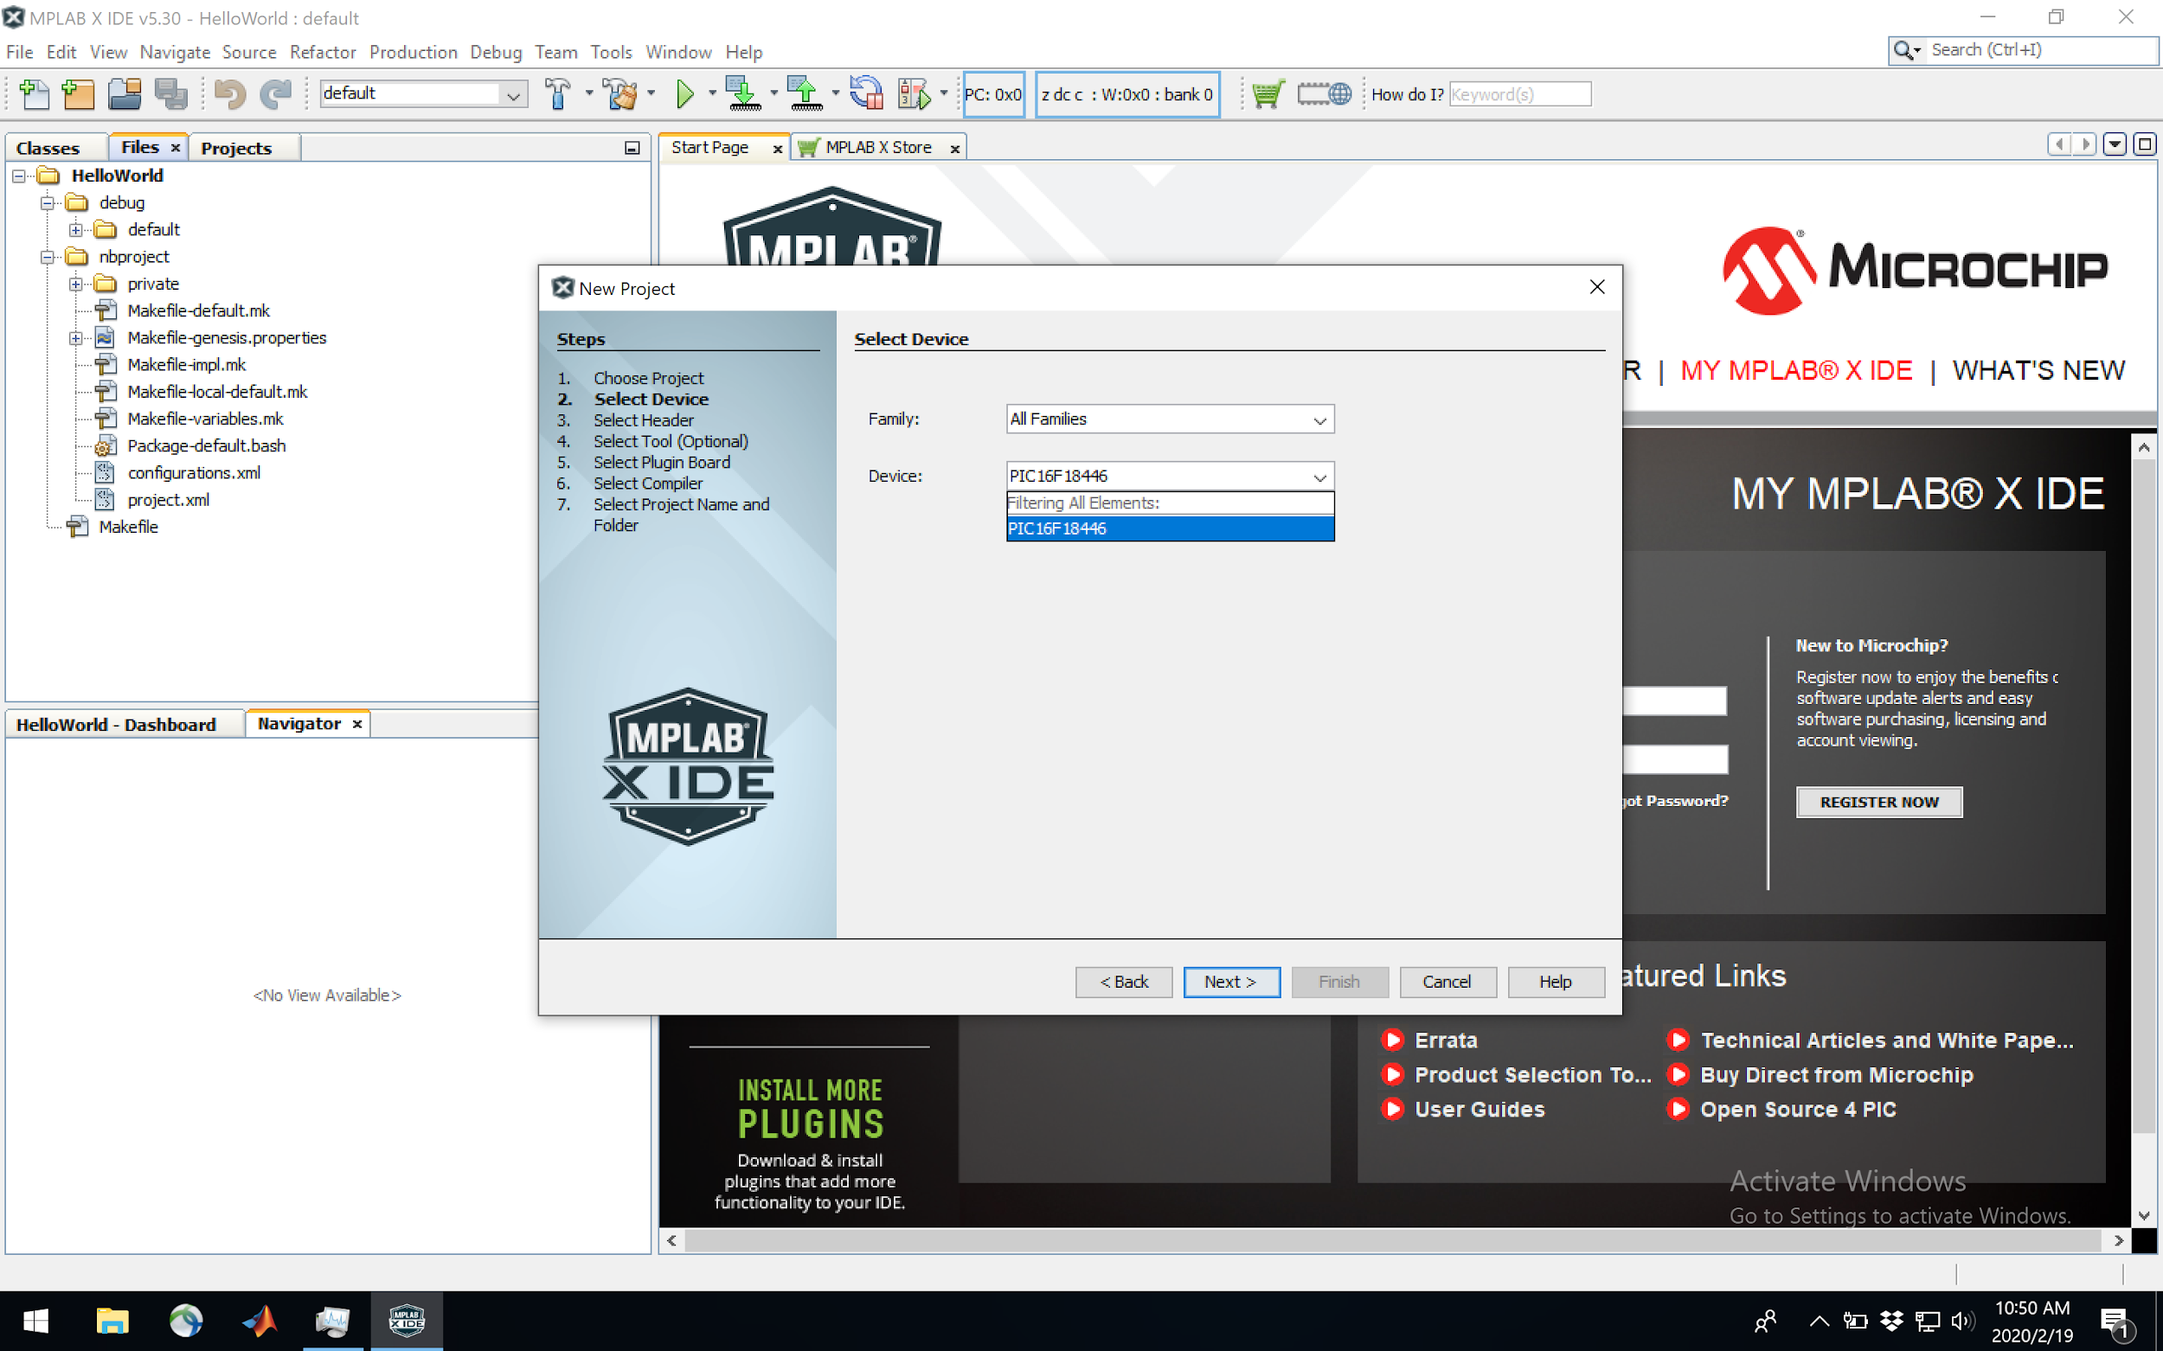Select project.xml in the file tree

coord(168,499)
